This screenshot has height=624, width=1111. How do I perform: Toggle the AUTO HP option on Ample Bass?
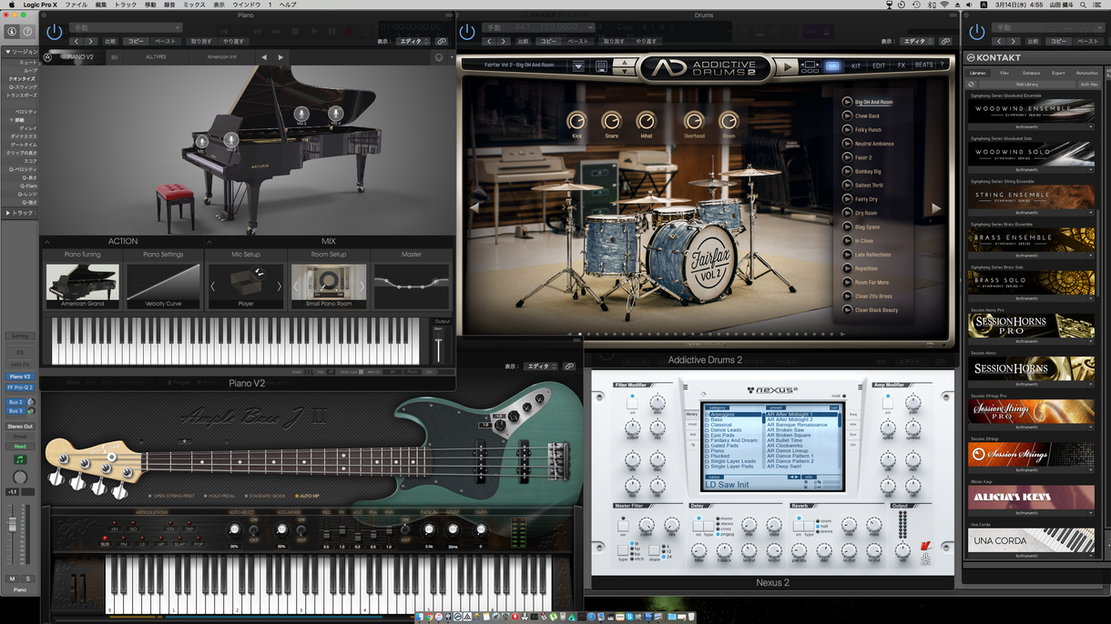pyautogui.click(x=306, y=497)
